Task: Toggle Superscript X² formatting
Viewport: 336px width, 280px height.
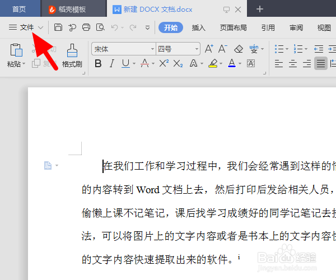Action: pos(164,63)
